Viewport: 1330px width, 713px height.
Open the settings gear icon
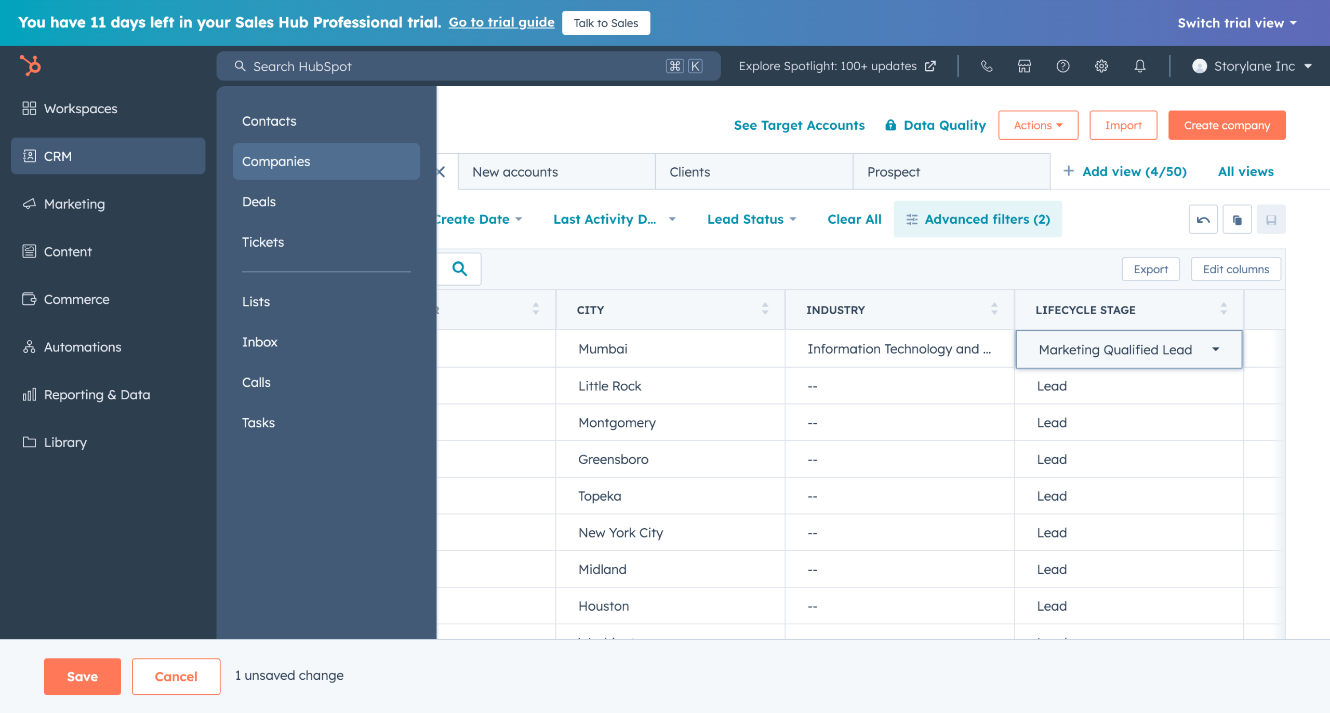[x=1101, y=66]
